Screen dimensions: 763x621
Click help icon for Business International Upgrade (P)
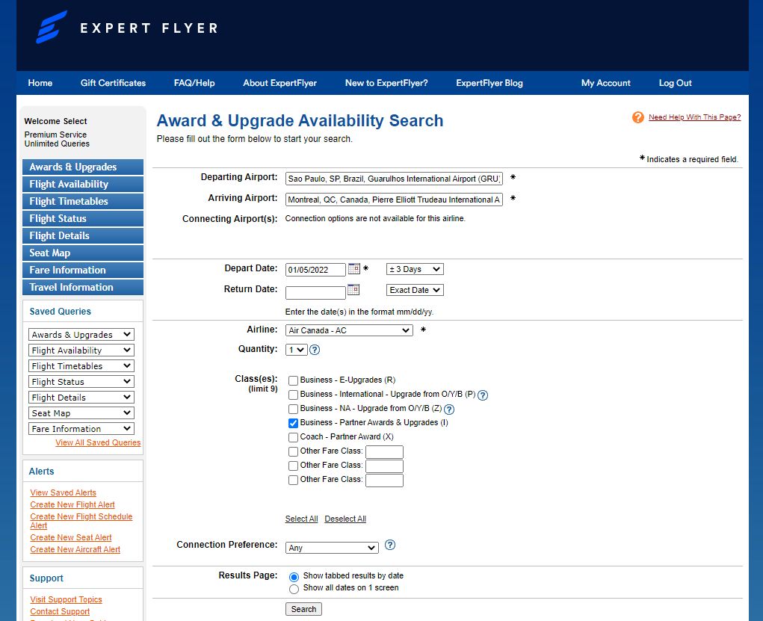tap(482, 395)
